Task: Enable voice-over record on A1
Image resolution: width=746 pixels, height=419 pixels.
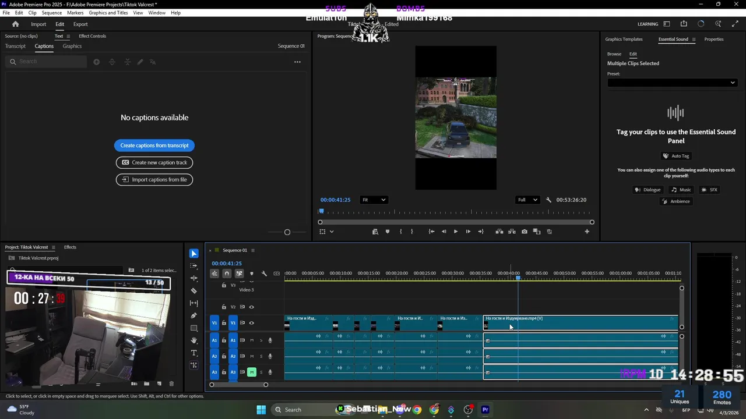Action: click(270, 340)
